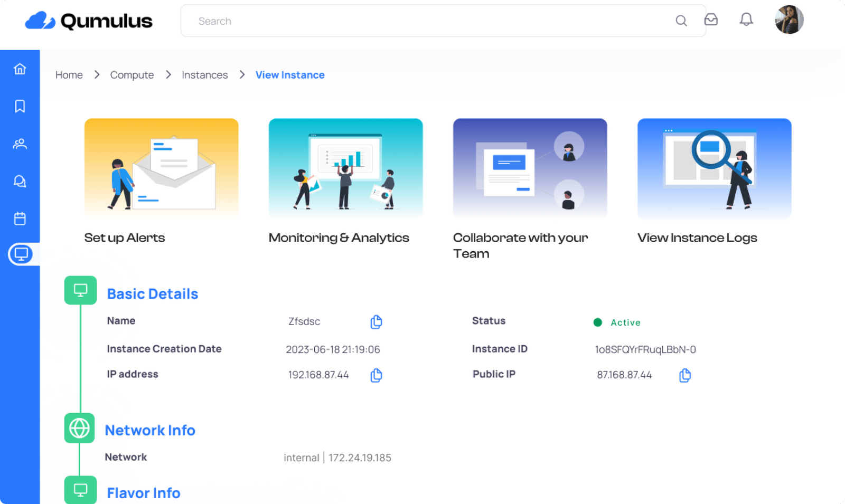Open the inbox icon in the top bar
Viewport: 845px width, 504px height.
(711, 20)
